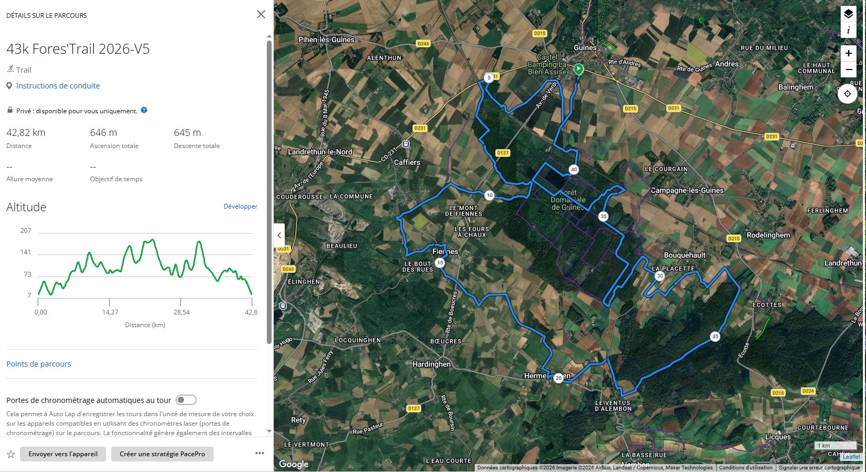This screenshot has width=866, height=472.
Task: Click the green course start marker
Action: pyautogui.click(x=579, y=68)
